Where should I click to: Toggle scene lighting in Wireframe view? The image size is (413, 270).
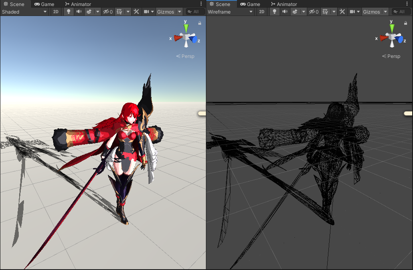(275, 12)
